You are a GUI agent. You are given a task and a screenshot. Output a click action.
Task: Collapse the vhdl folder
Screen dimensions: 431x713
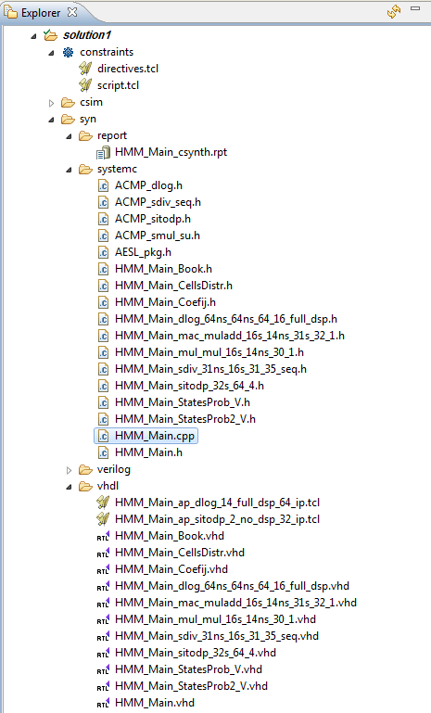pyautogui.click(x=69, y=487)
